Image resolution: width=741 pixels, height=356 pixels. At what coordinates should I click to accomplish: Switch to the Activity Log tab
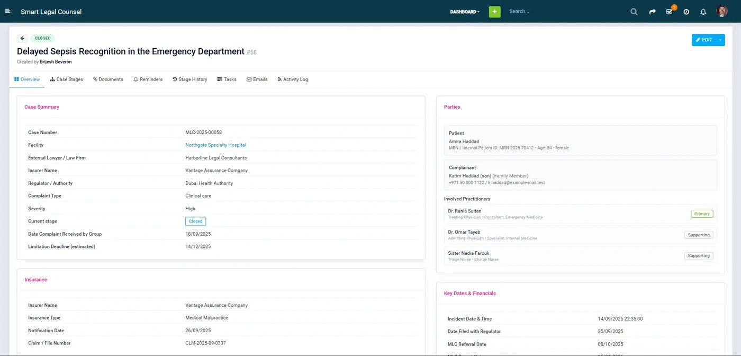click(293, 79)
